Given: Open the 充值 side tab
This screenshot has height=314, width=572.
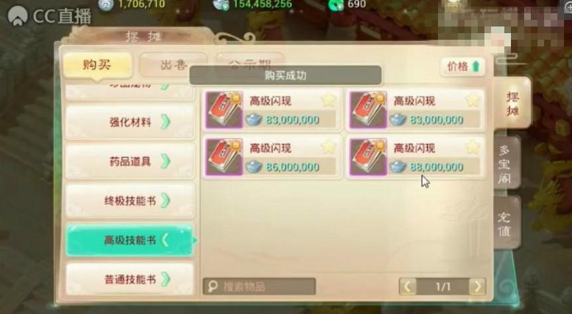Looking at the screenshot, I should pyautogui.click(x=506, y=223).
